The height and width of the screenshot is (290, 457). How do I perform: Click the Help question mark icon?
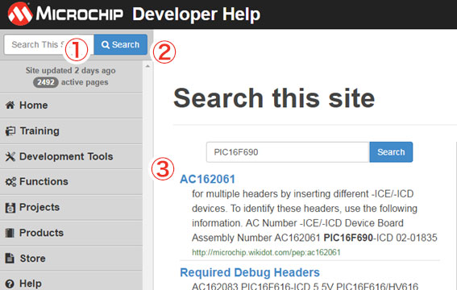[x=10, y=284]
